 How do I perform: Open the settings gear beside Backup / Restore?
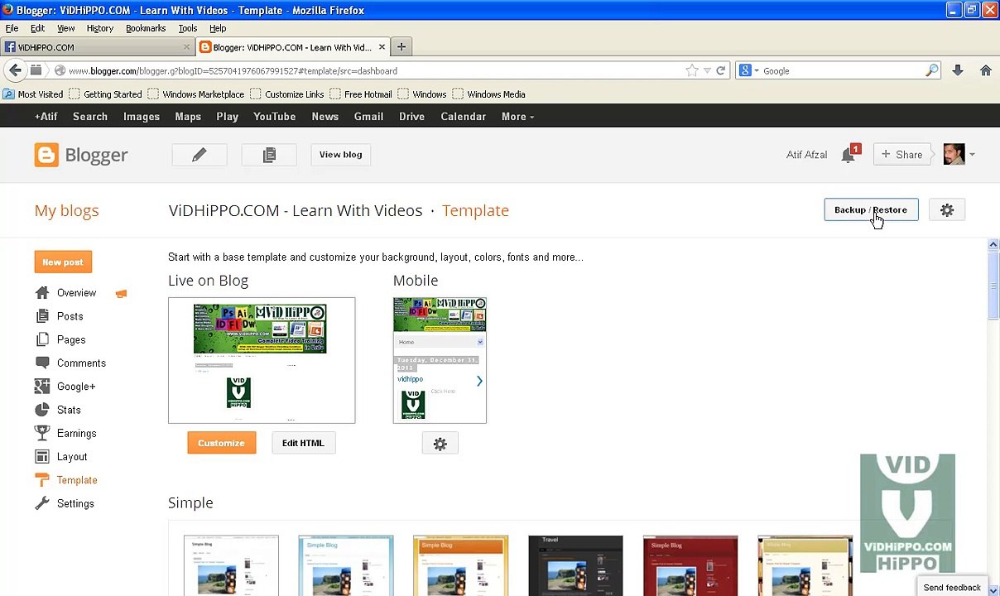pos(947,210)
